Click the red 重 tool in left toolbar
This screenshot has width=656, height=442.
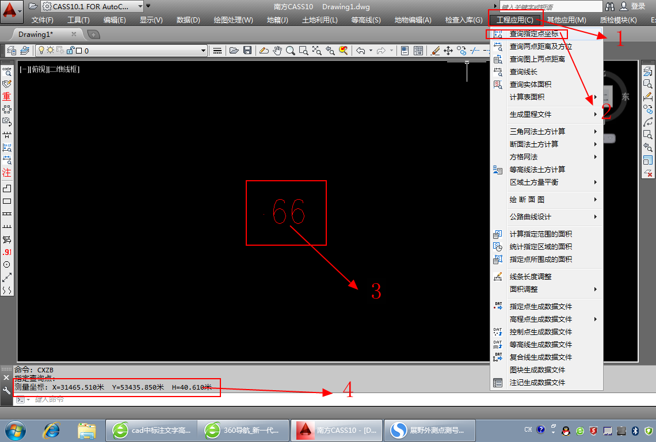7,96
